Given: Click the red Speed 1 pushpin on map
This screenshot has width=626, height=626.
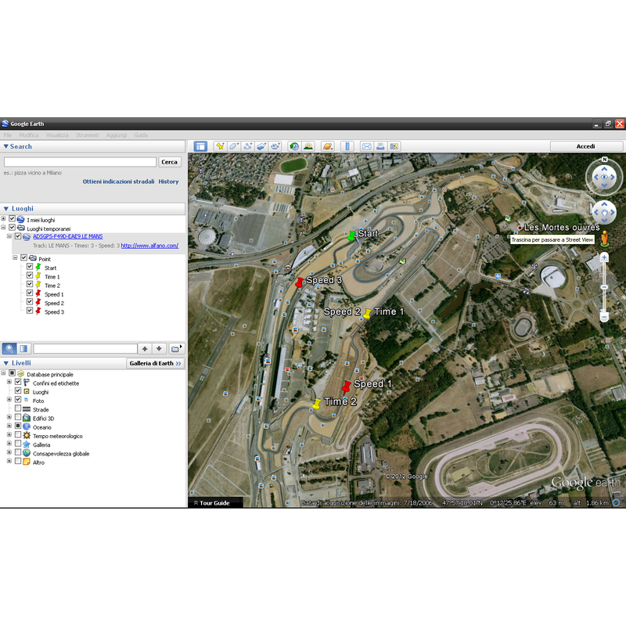Looking at the screenshot, I should coord(346,386).
